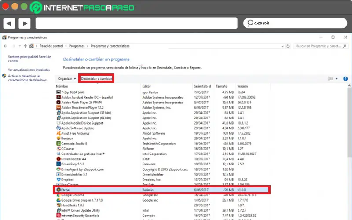Open Ver actualizaciones instaladas link
Screen dimensions: 352x220
29,70
